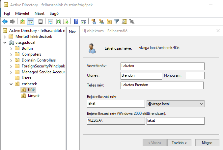The width and height of the screenshot is (223, 150).
Task: Collapse the emberek organizational unit
Action: point(11,84)
